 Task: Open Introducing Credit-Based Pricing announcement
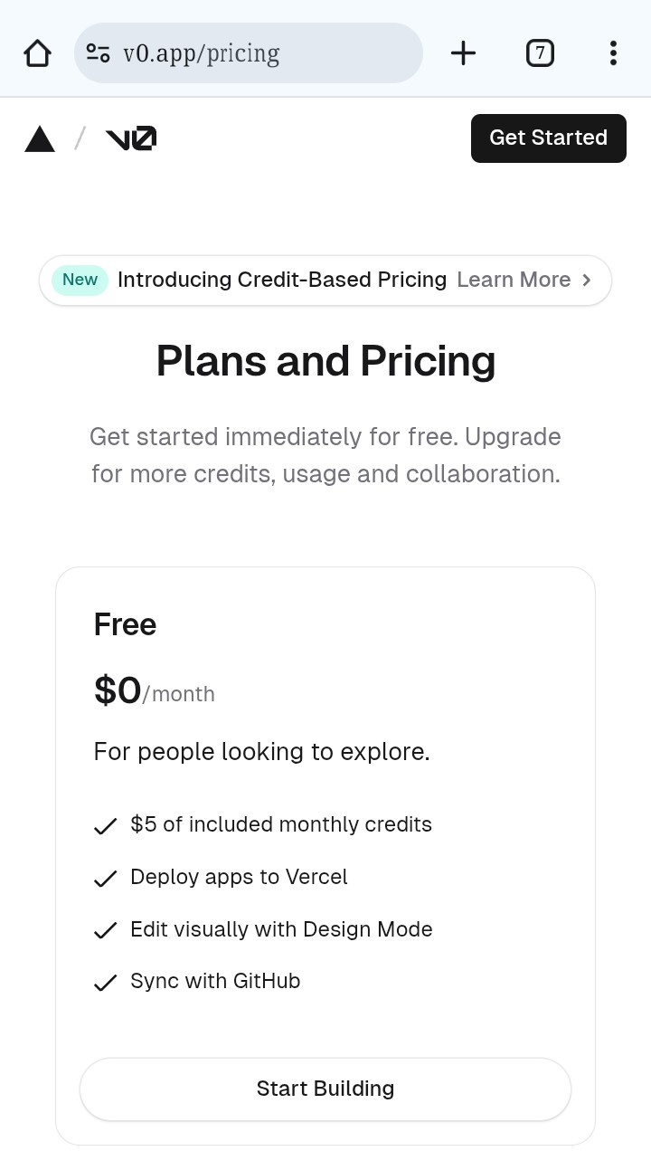282,280
